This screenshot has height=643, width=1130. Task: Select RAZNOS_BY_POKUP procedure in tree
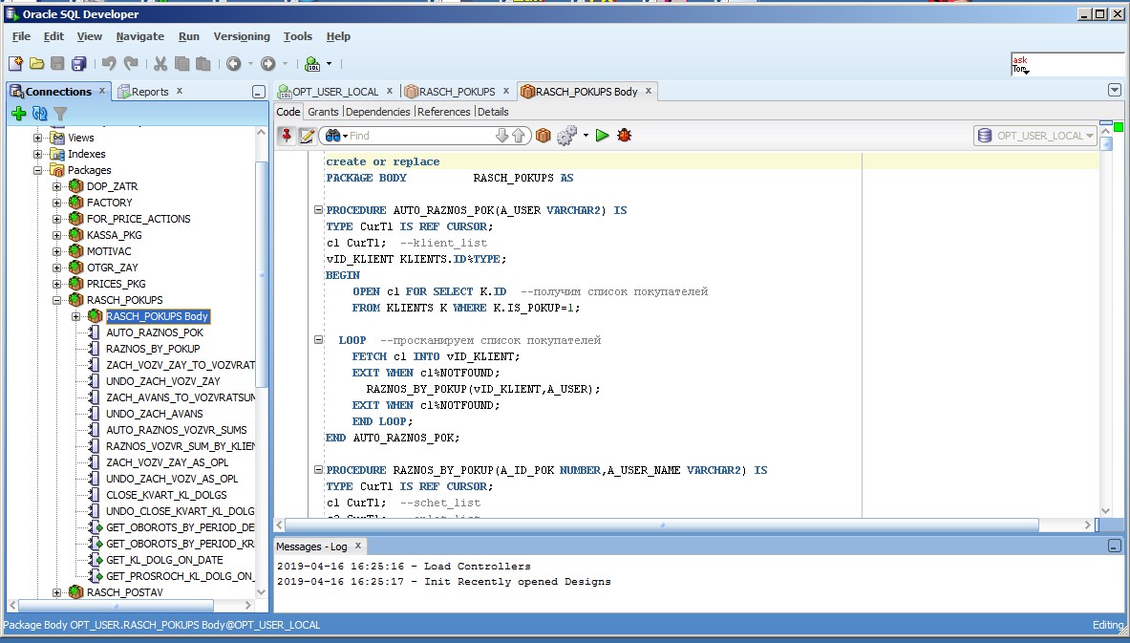click(153, 349)
